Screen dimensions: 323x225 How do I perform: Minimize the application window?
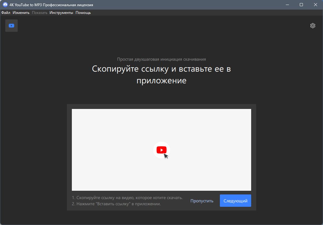click(x=287, y=5)
